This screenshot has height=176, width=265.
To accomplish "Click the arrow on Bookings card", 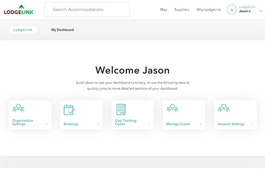I will coord(98,124).
